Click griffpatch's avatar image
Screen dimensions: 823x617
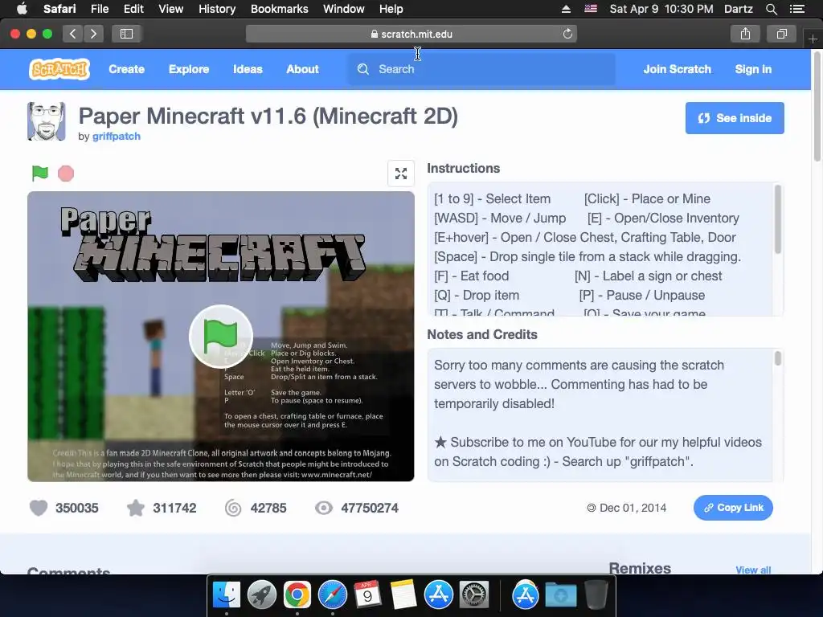pyautogui.click(x=46, y=121)
